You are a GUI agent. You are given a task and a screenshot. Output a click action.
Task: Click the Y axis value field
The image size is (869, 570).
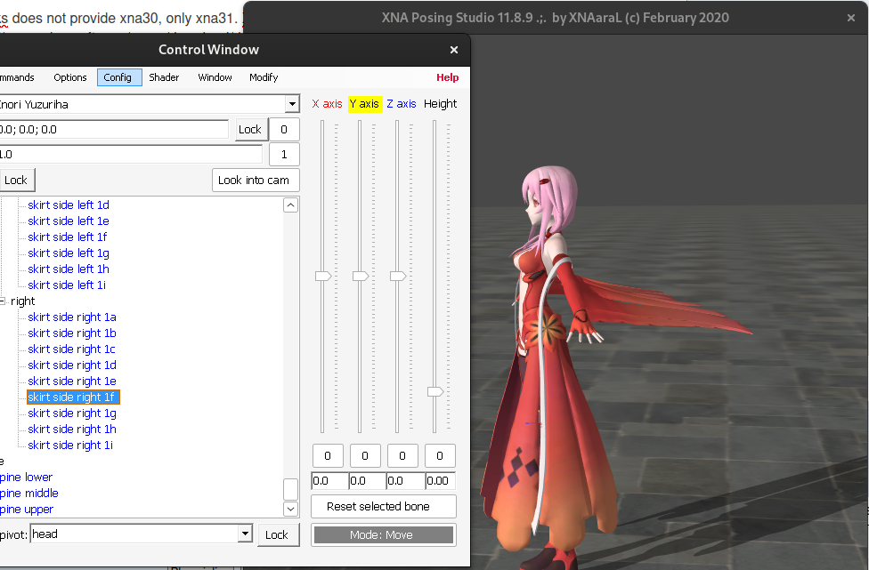click(x=367, y=480)
